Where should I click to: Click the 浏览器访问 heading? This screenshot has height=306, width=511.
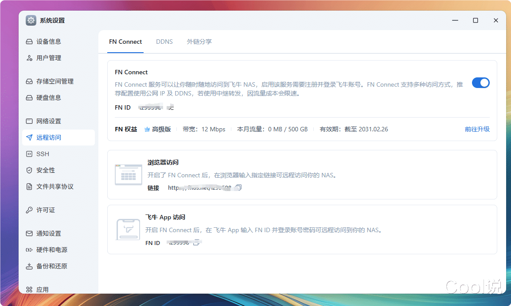[163, 162]
